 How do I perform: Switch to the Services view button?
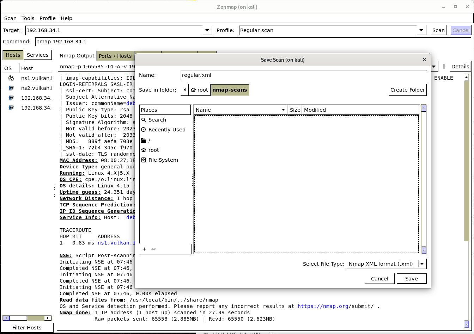pos(37,55)
